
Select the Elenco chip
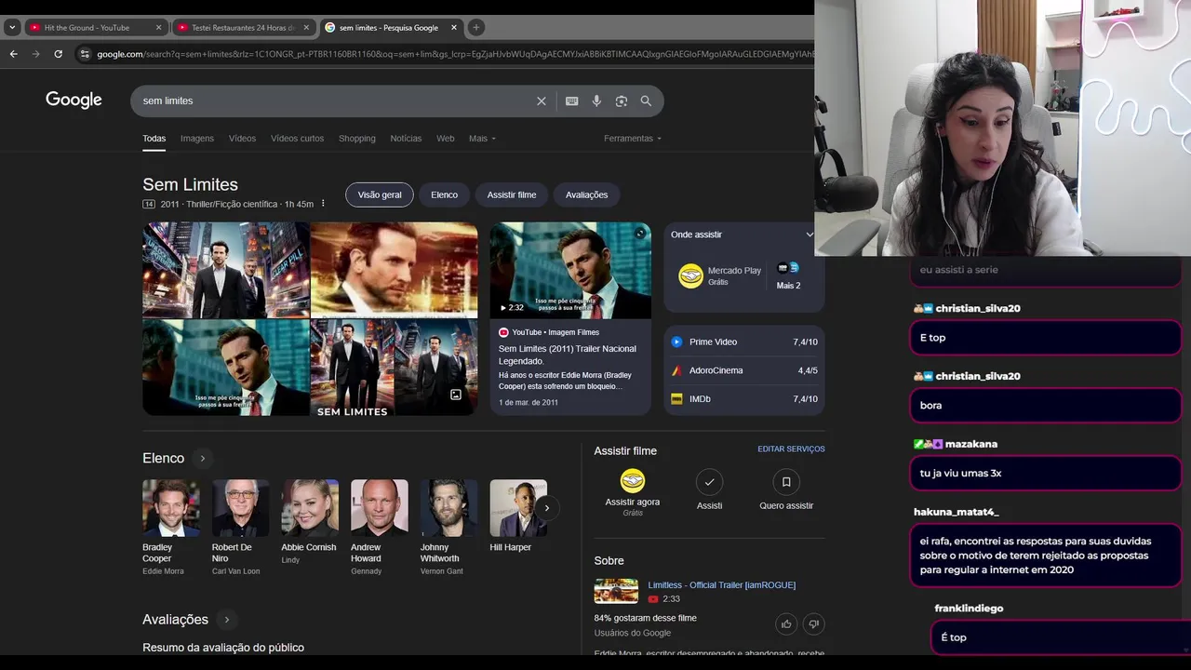coord(444,194)
